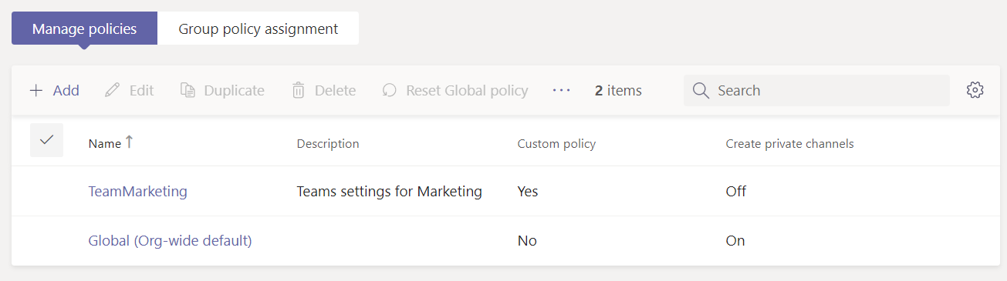
Task: Click the Edit toolbar label
Action: click(x=141, y=90)
